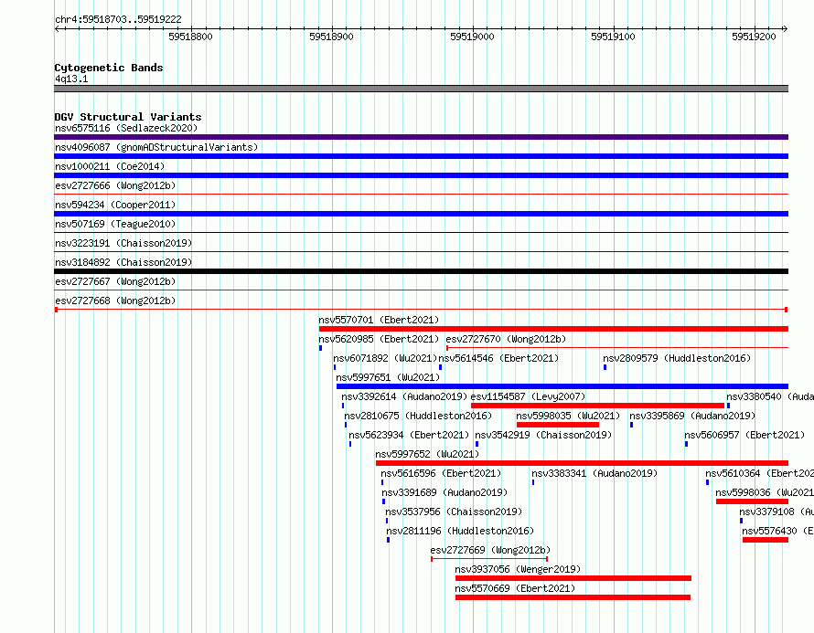Open nsv594234 (Cooper2011) variant
The height and width of the screenshot is (633, 814).
pyautogui.click(x=115, y=205)
